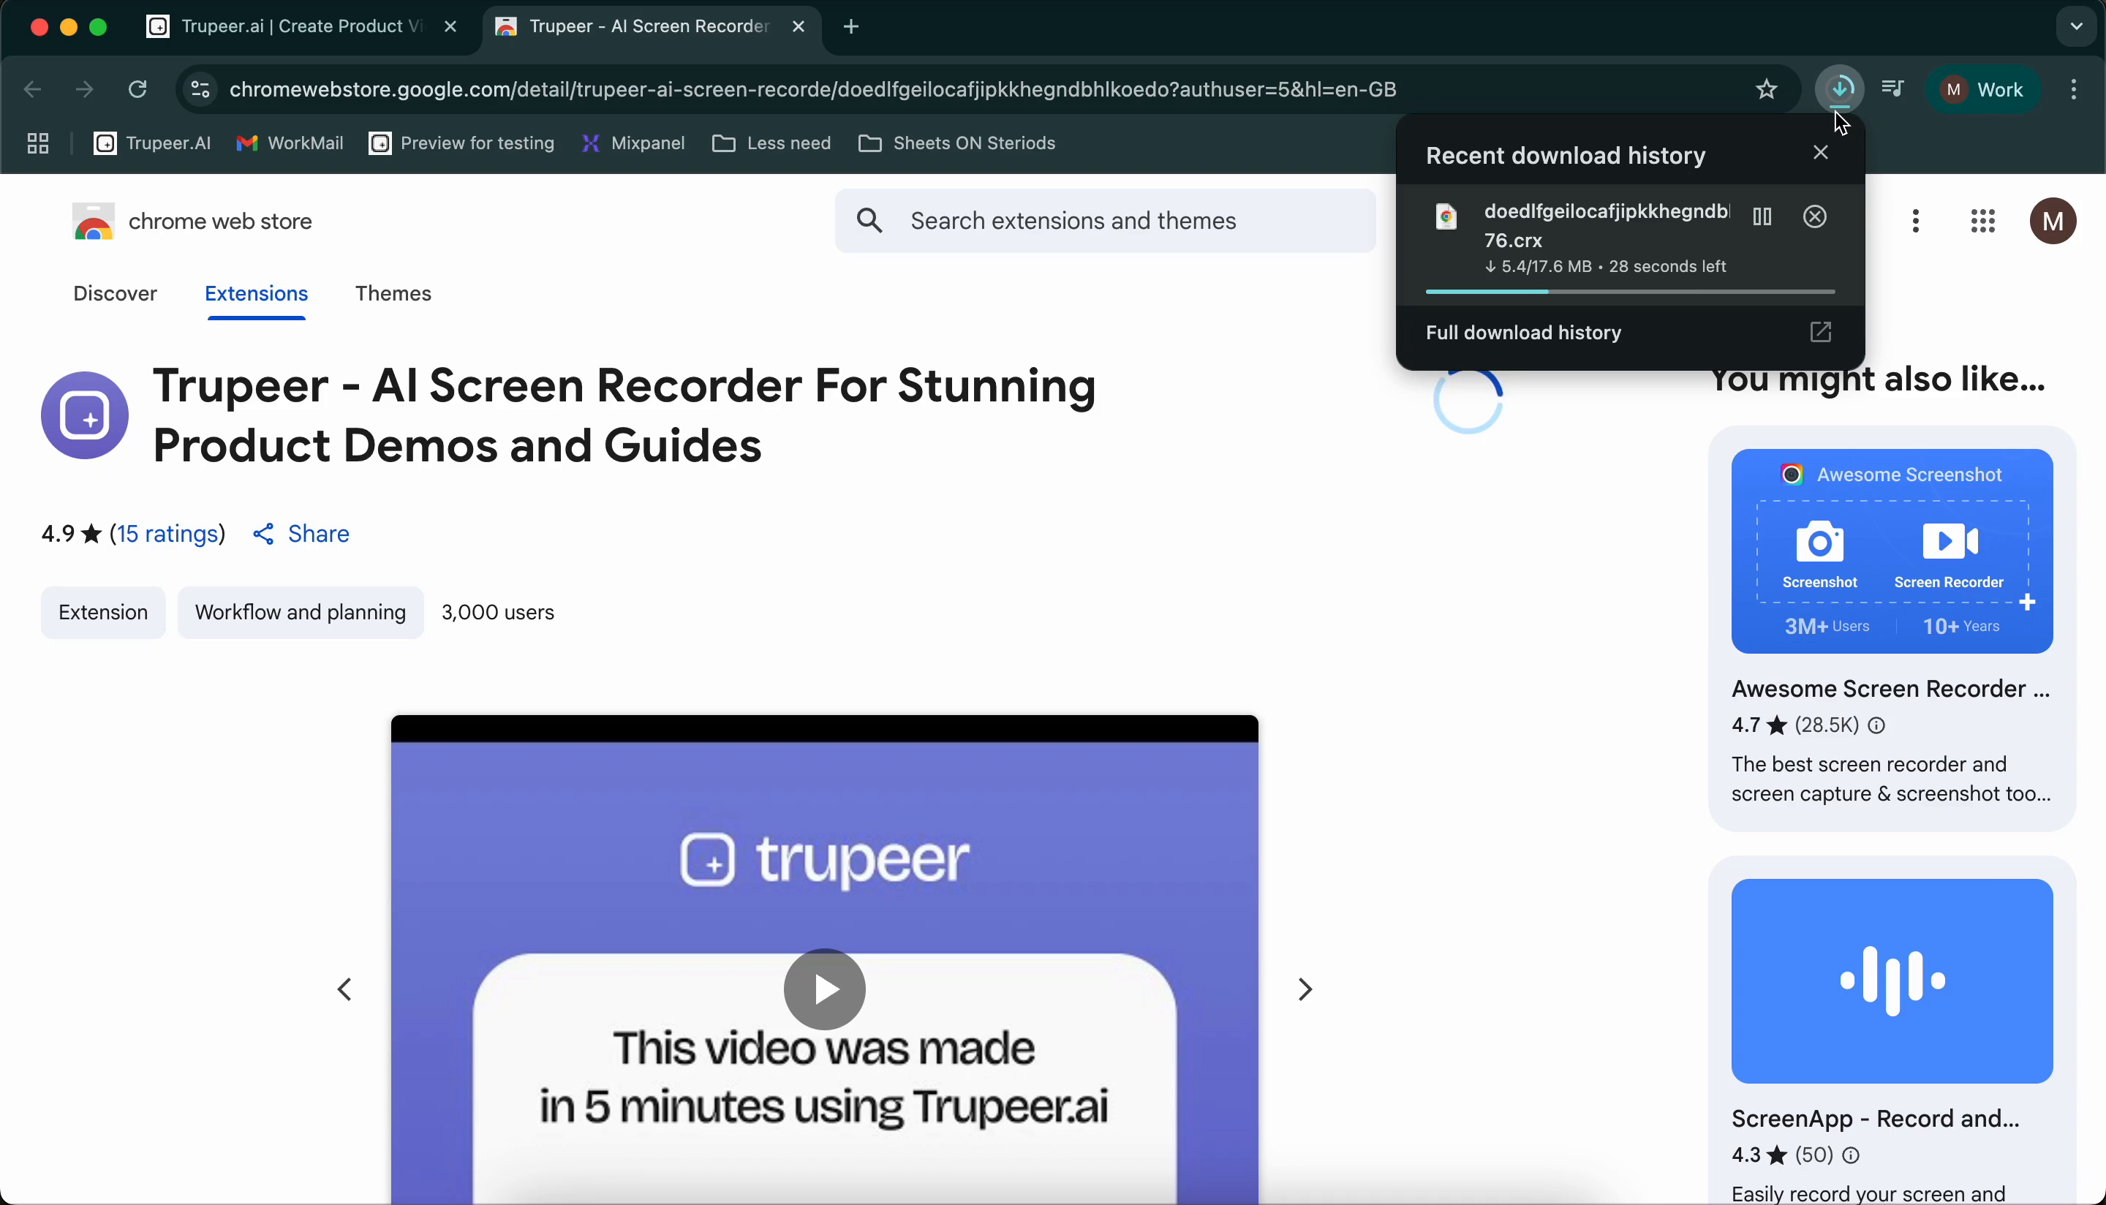Open the tab search dropdown arrow
Image resolution: width=2106 pixels, height=1205 pixels.
tap(2075, 26)
